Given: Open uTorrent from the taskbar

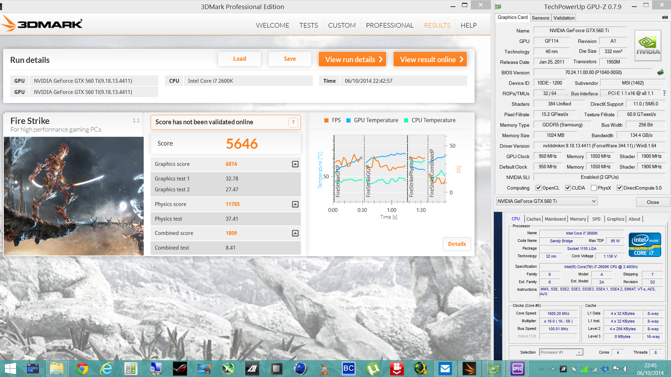Looking at the screenshot, I should (373, 369).
